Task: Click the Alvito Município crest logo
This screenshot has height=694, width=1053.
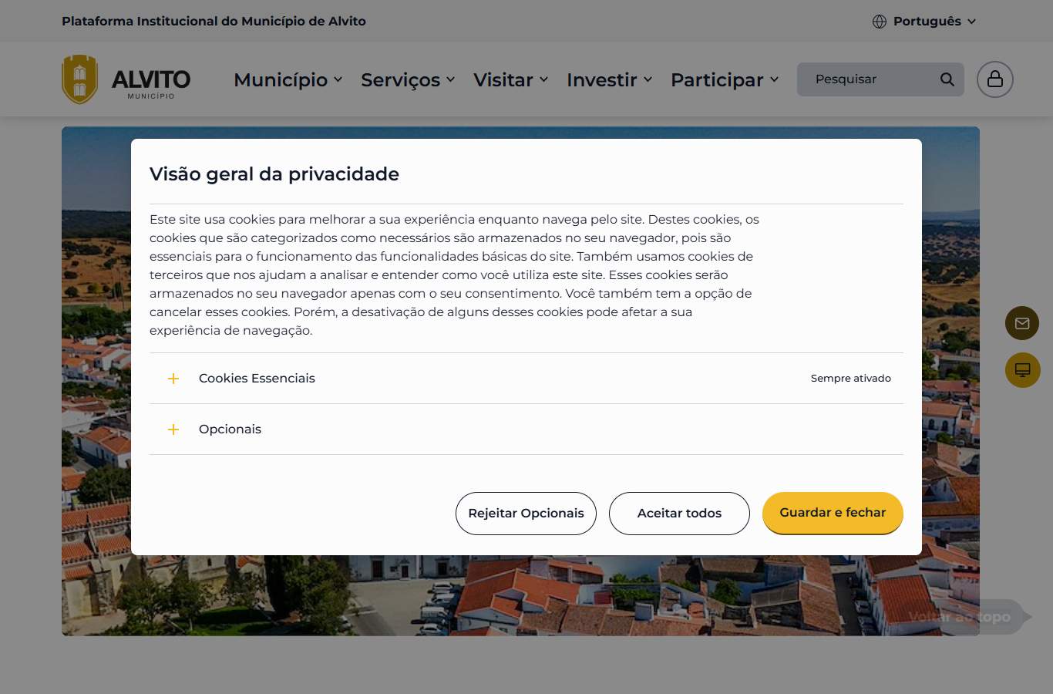Action: 80,79
